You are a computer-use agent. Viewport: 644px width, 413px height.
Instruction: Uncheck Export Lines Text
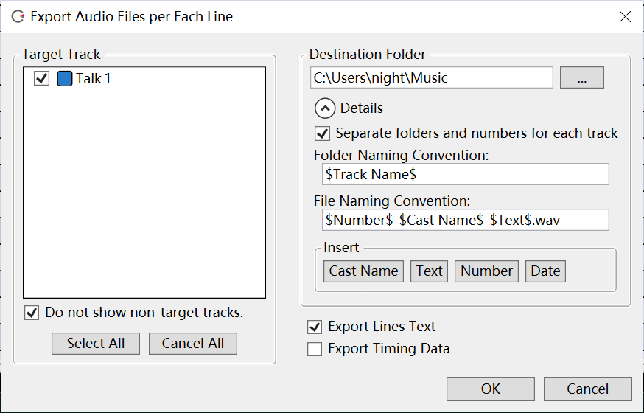(x=315, y=327)
